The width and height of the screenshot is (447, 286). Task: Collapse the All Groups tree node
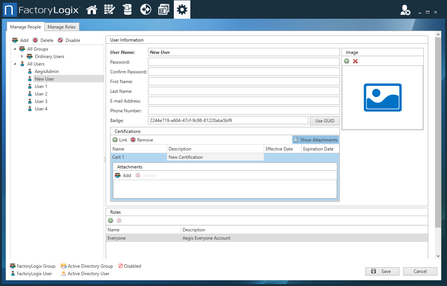(15, 49)
